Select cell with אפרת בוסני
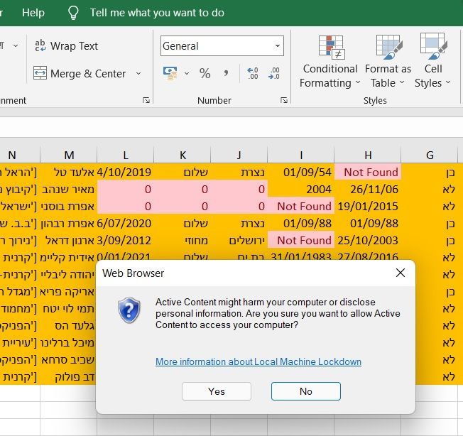463x436 pixels. [x=69, y=206]
